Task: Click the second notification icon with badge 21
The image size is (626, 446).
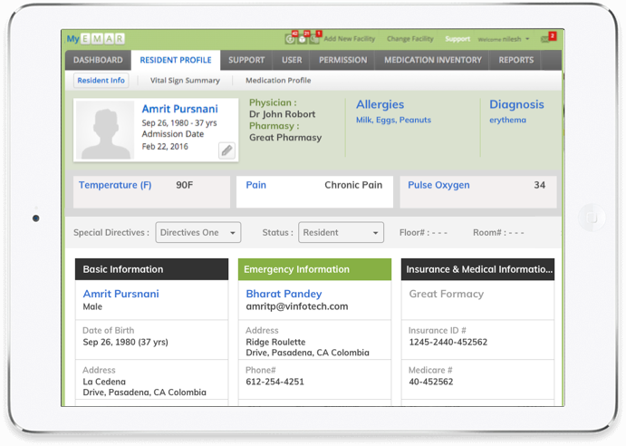Action: (303, 39)
